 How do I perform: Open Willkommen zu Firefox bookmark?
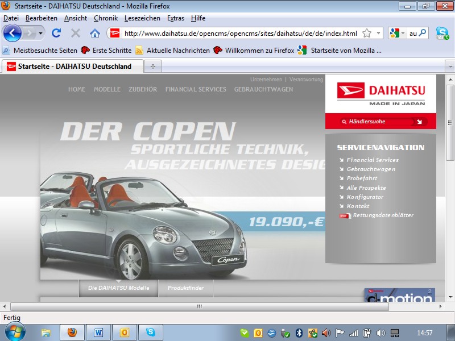[x=254, y=51]
